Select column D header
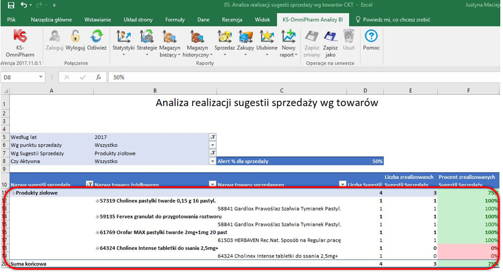This screenshot has height=273, width=503. pos(365,91)
